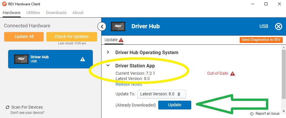Open the Update To version dropdown
286x118 pixels.
point(161,94)
